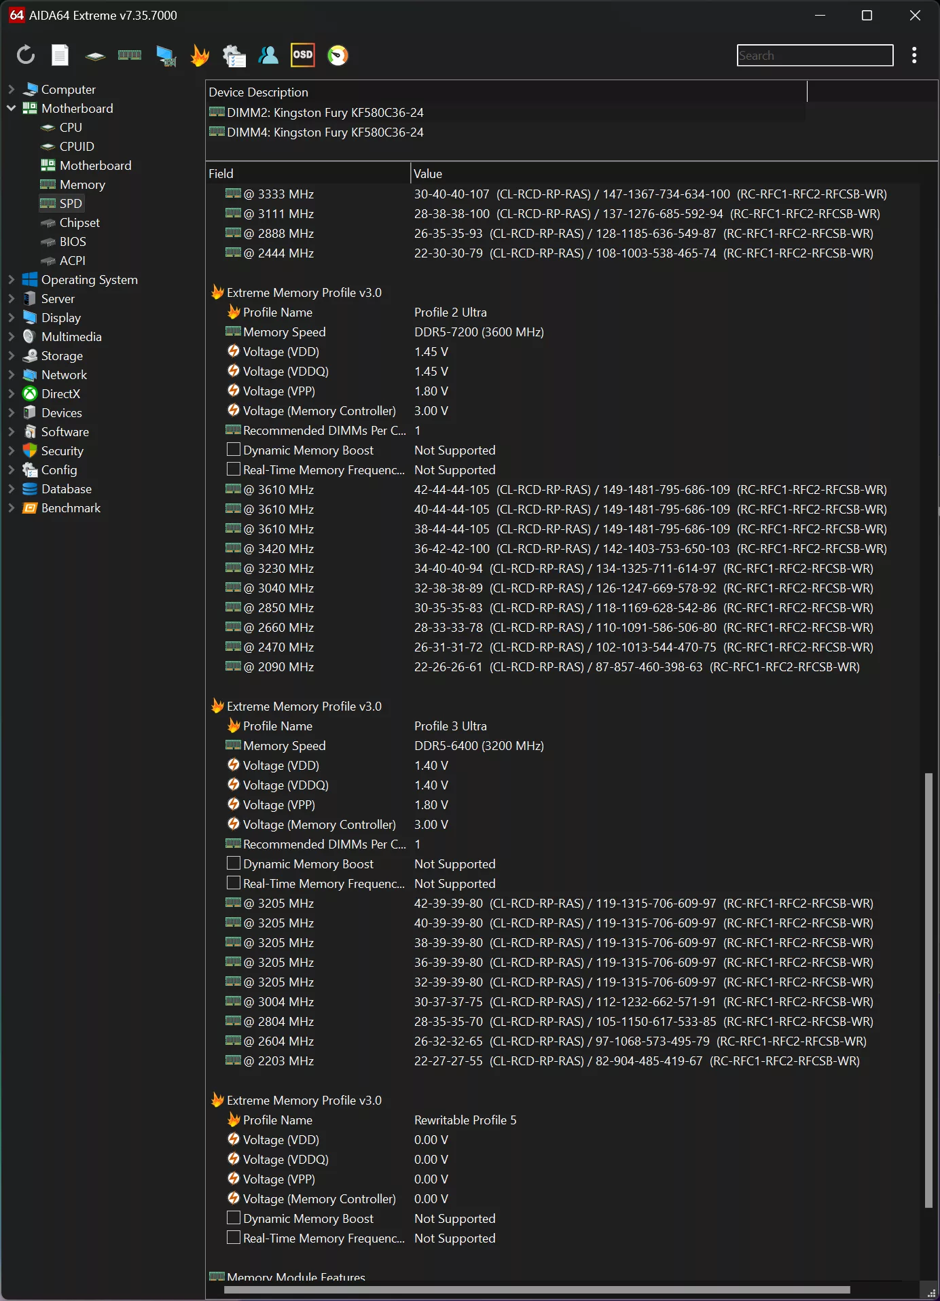The width and height of the screenshot is (940, 1301).
Task: Select the Profile 3 Ultra name row
Action: tap(562, 726)
